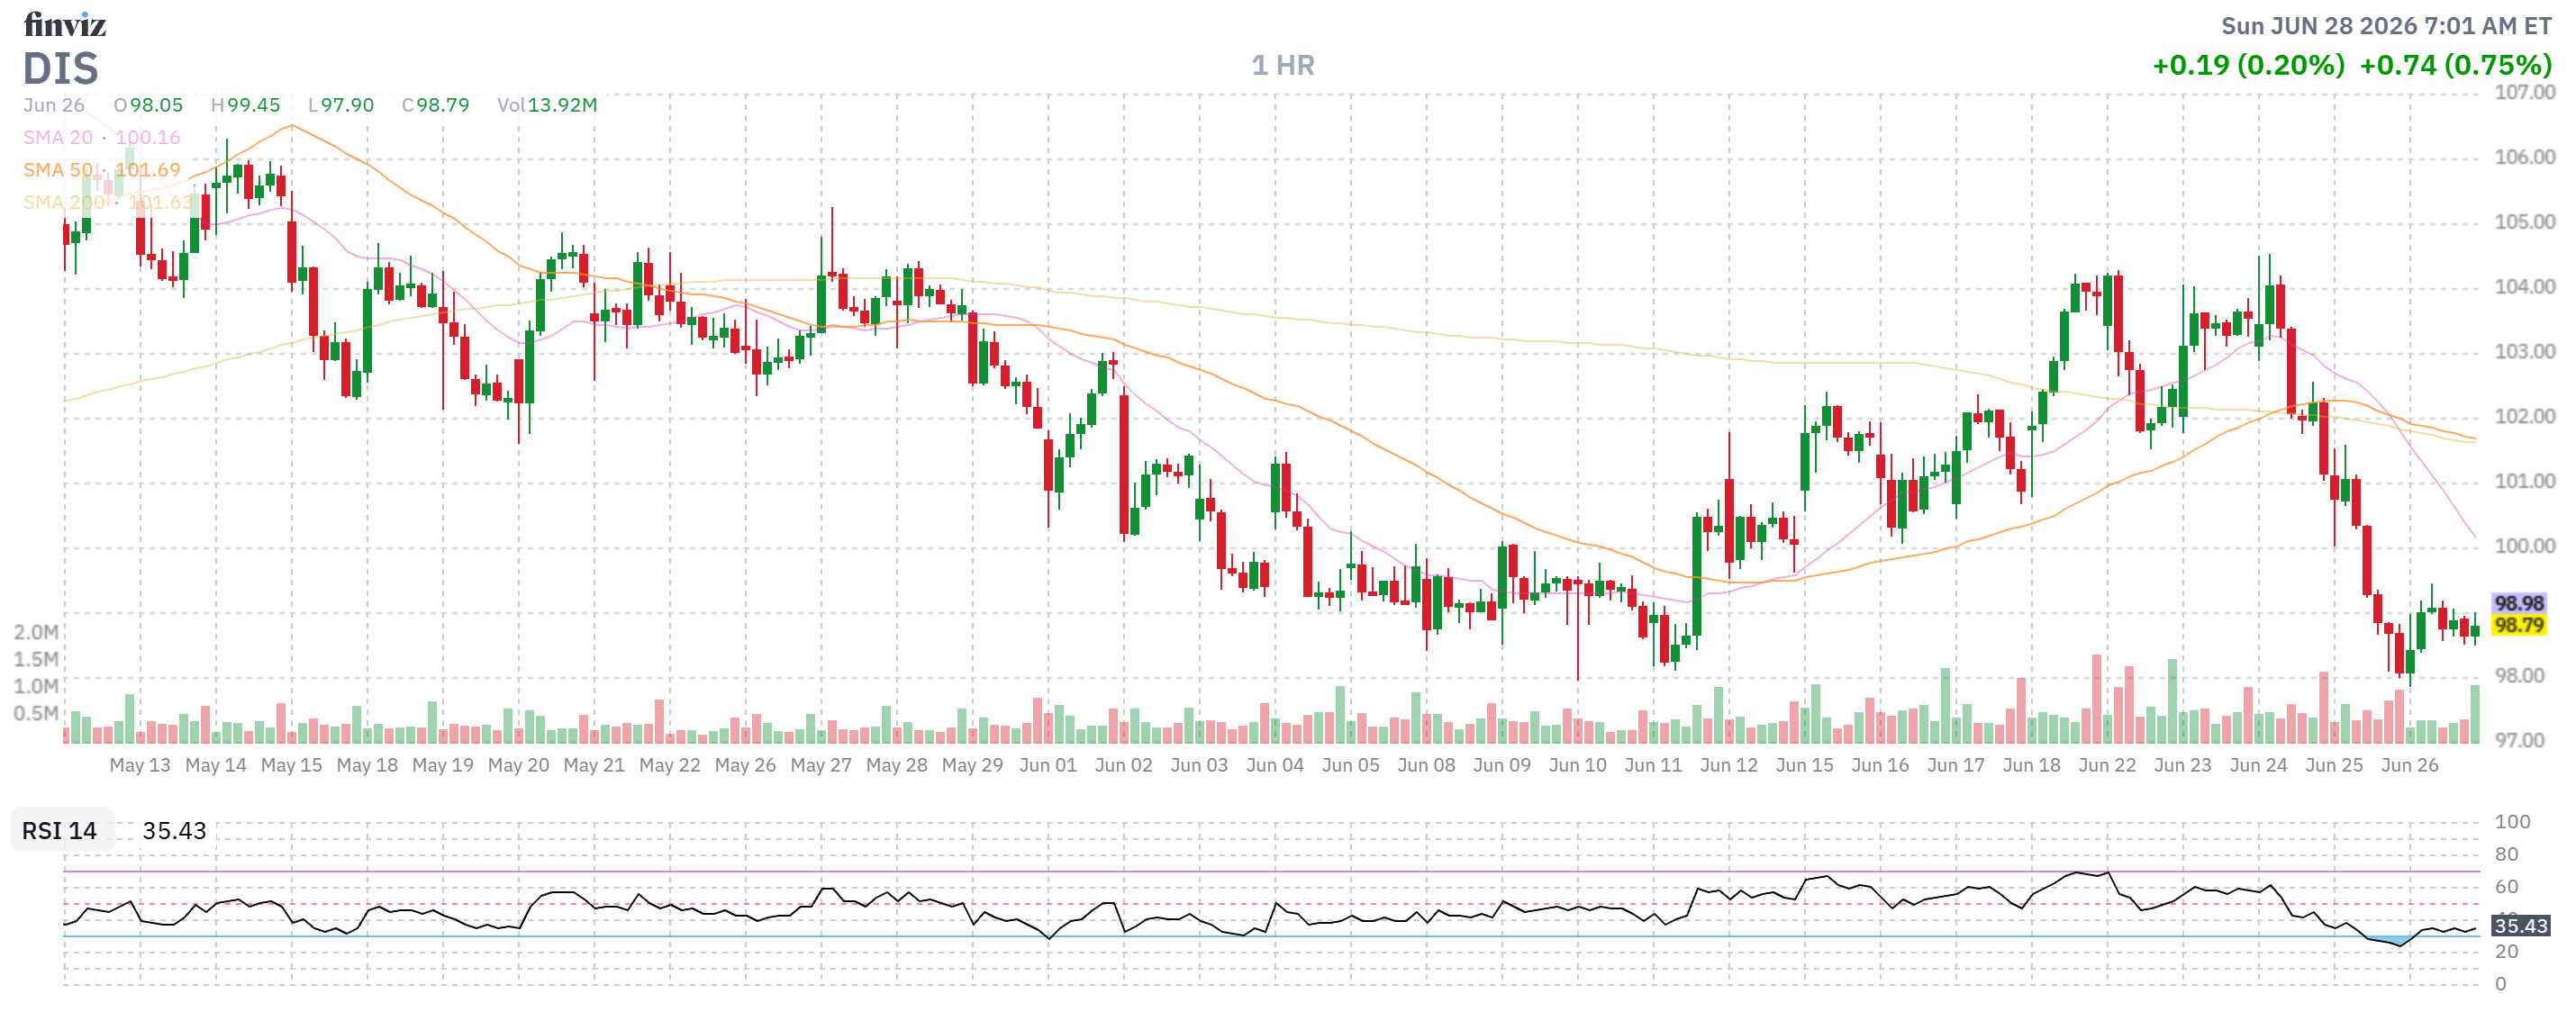The height and width of the screenshot is (1012, 2576).
Task: Click the Jun 01 date axis label
Action: pos(1048,766)
